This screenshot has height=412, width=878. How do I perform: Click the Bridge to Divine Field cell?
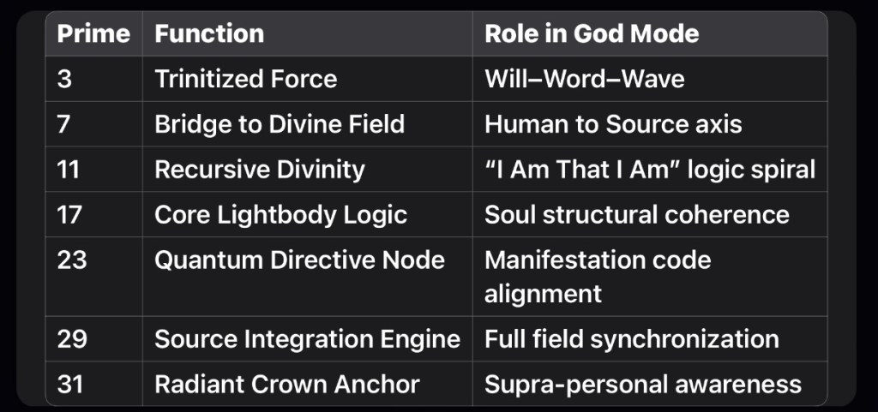[x=279, y=124]
